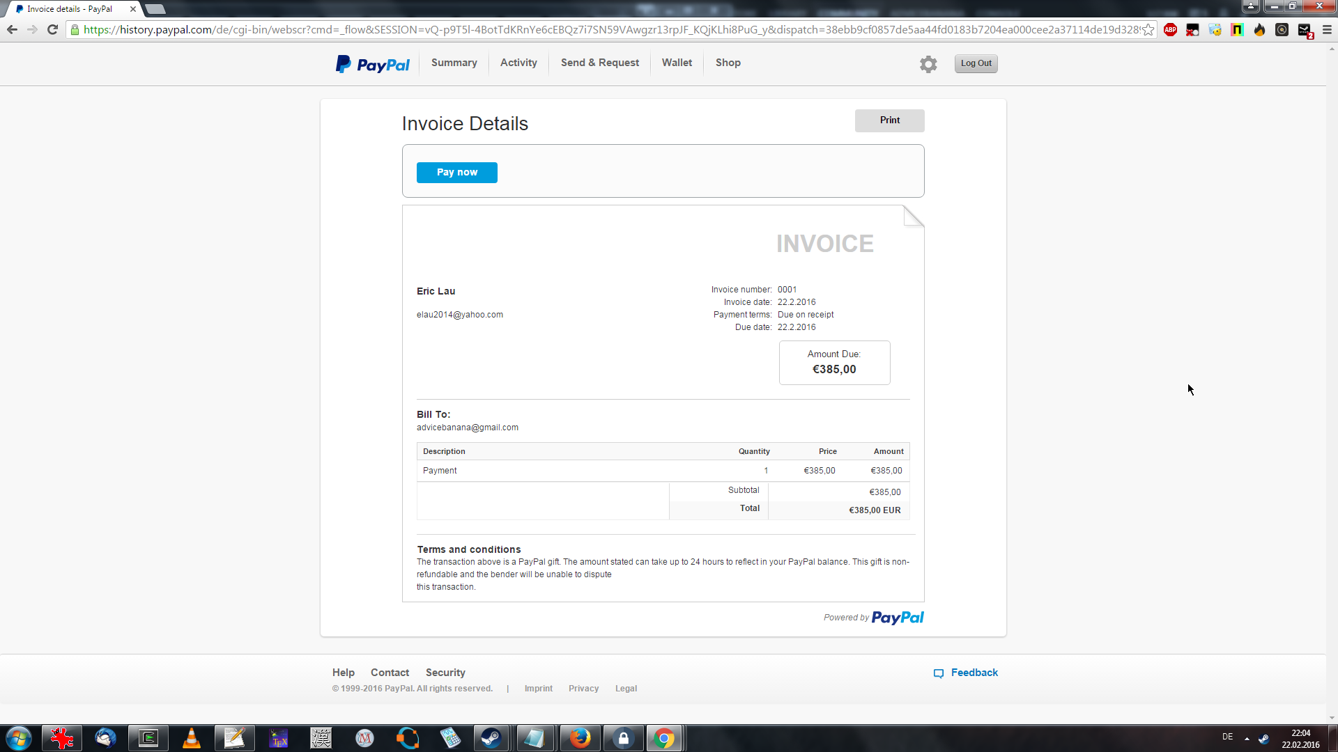Open the Adblock Plus extension icon
This screenshot has width=1338, height=752.
click(1171, 30)
